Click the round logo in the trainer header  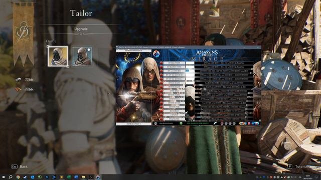tap(156, 54)
